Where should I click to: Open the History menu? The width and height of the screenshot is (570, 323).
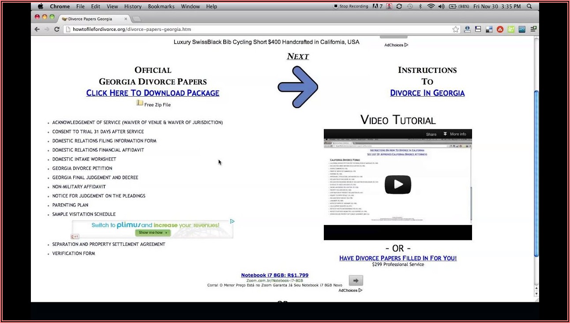coord(133,6)
